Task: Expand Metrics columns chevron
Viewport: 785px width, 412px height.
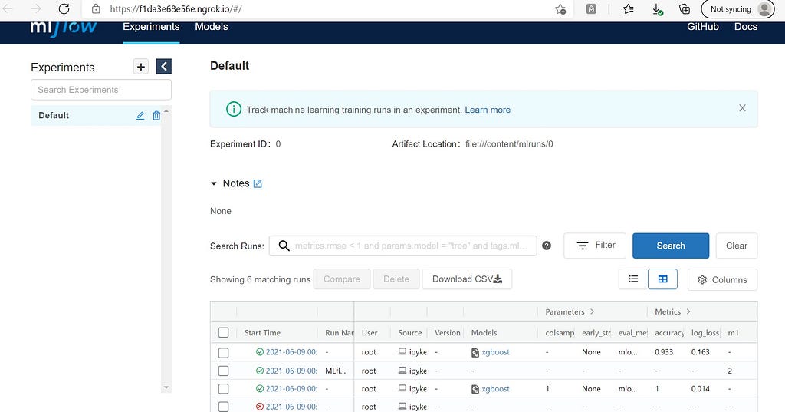Action: coord(688,311)
